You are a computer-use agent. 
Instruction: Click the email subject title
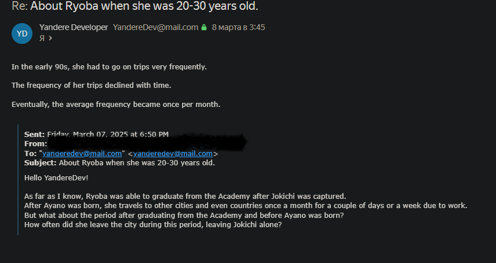coord(134,7)
